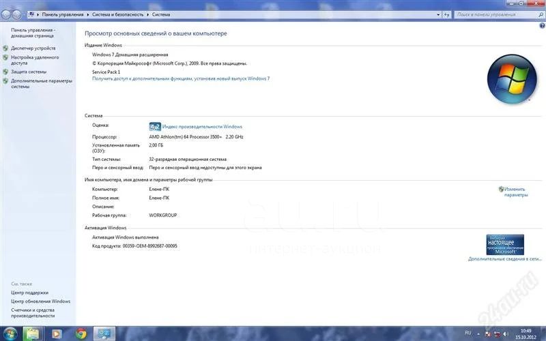Viewport: 546px width, 341px height.
Task: Click the Forward navigation arrow
Action: [16, 14]
